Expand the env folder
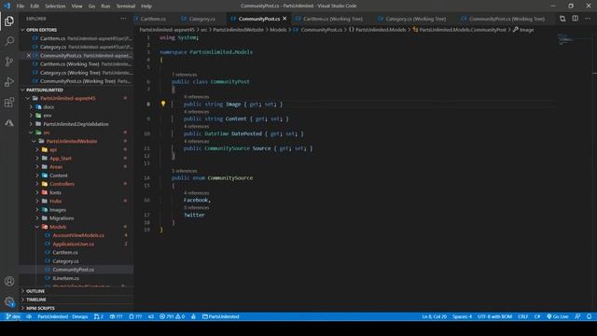 [31, 116]
